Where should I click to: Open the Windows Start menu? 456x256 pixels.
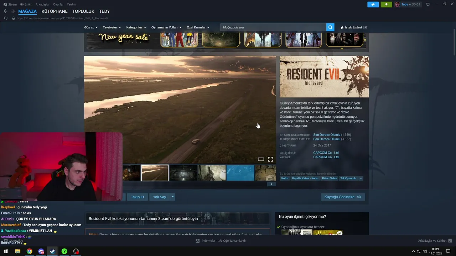(x=6, y=251)
